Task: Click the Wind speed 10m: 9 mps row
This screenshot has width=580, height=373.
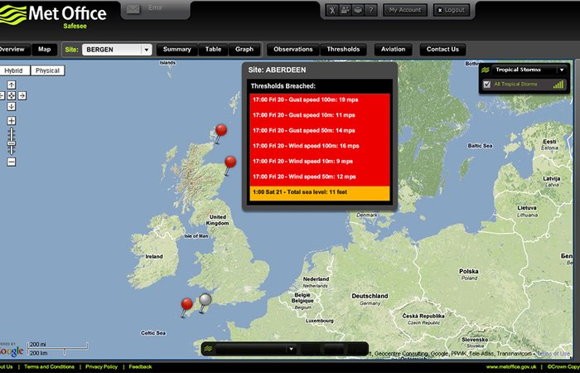Action: [x=320, y=162]
